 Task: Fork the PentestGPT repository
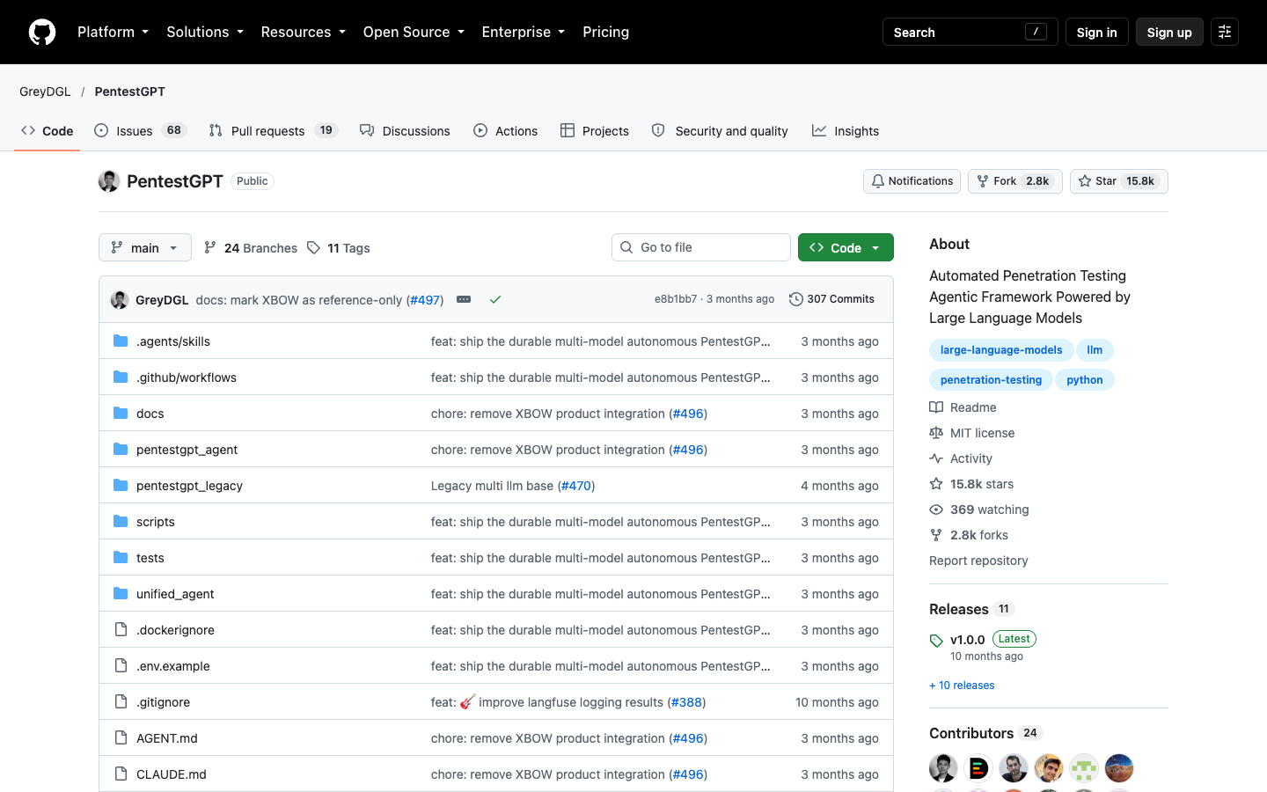[1015, 181]
